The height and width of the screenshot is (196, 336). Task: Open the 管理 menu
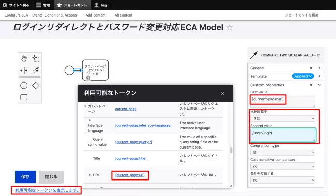tap(43, 5)
